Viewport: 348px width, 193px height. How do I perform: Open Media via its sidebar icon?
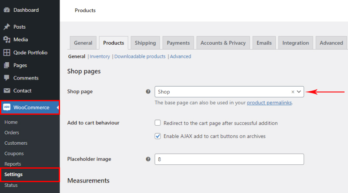pos(7,40)
